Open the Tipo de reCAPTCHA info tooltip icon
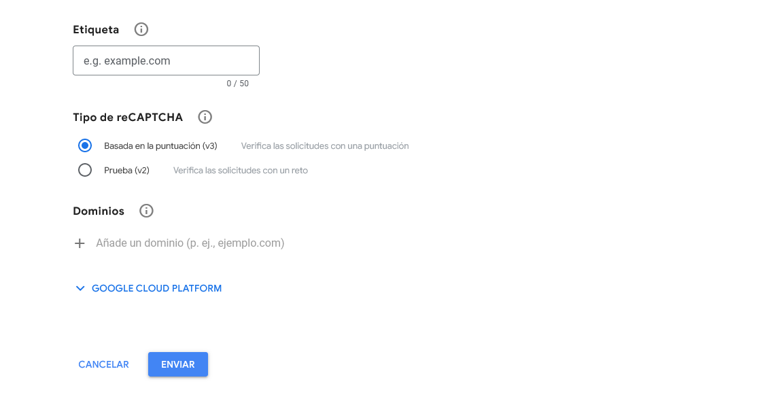 [205, 117]
